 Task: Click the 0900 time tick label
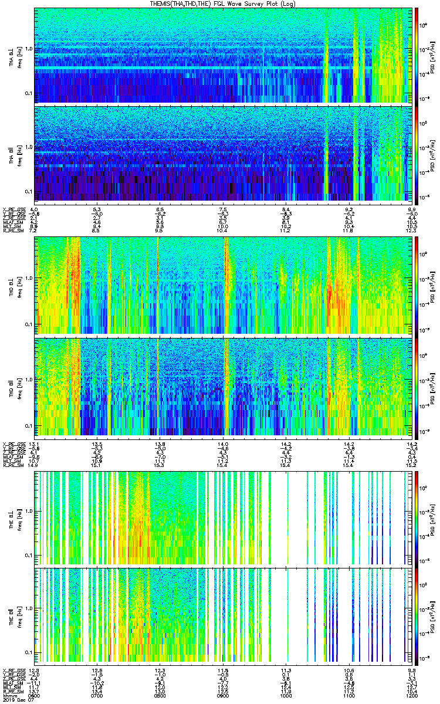point(223,696)
